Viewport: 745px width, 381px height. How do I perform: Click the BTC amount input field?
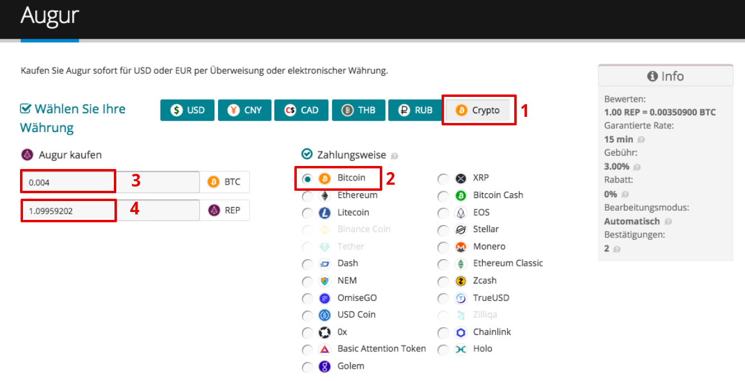click(x=110, y=182)
